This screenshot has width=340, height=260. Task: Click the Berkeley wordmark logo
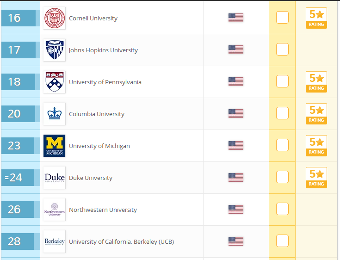[x=55, y=241]
